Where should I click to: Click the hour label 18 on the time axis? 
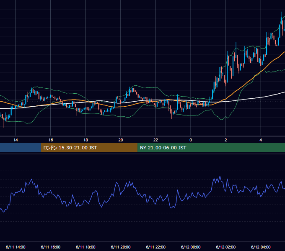pyautogui.click(x=85, y=140)
